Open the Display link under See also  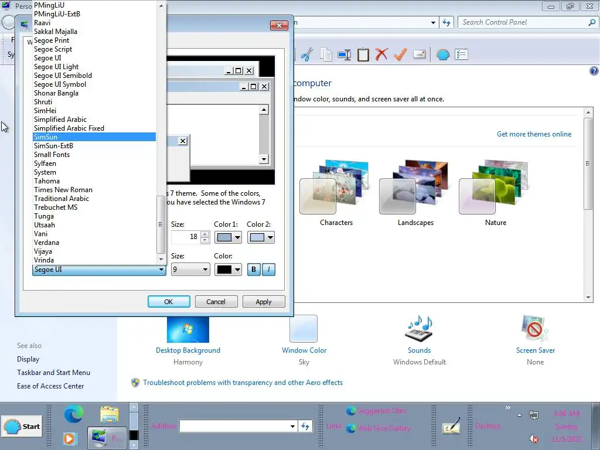click(28, 359)
